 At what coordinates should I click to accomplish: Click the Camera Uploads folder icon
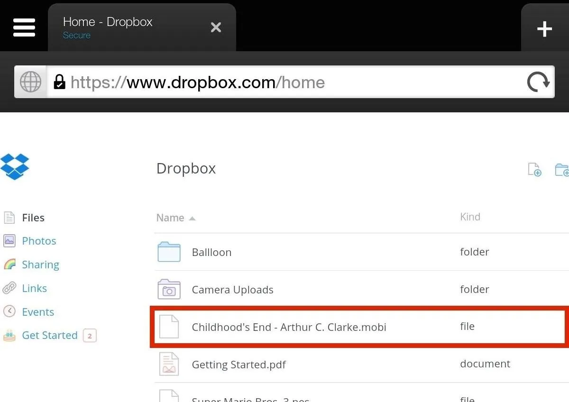tap(169, 289)
